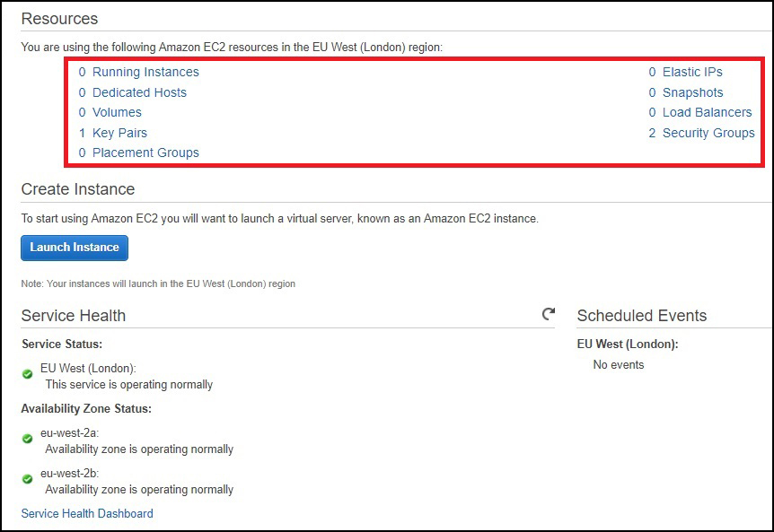Select the 'No events' text

click(619, 365)
